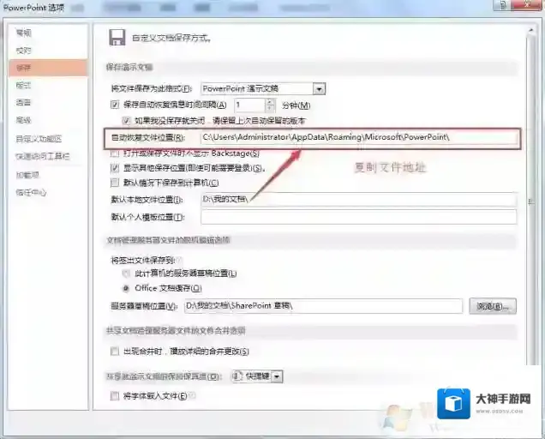Click the 自动恢复文件位置 path field
The height and width of the screenshot is (439, 545).
pyautogui.click(x=357, y=137)
